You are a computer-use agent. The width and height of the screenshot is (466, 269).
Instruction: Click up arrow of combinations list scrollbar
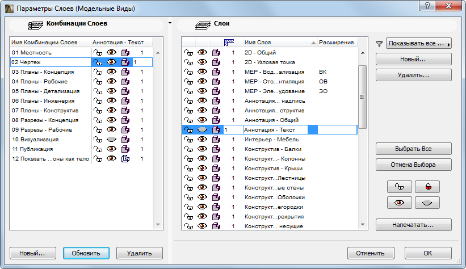point(158,53)
